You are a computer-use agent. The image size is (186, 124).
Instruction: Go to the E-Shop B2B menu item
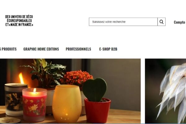108,49
